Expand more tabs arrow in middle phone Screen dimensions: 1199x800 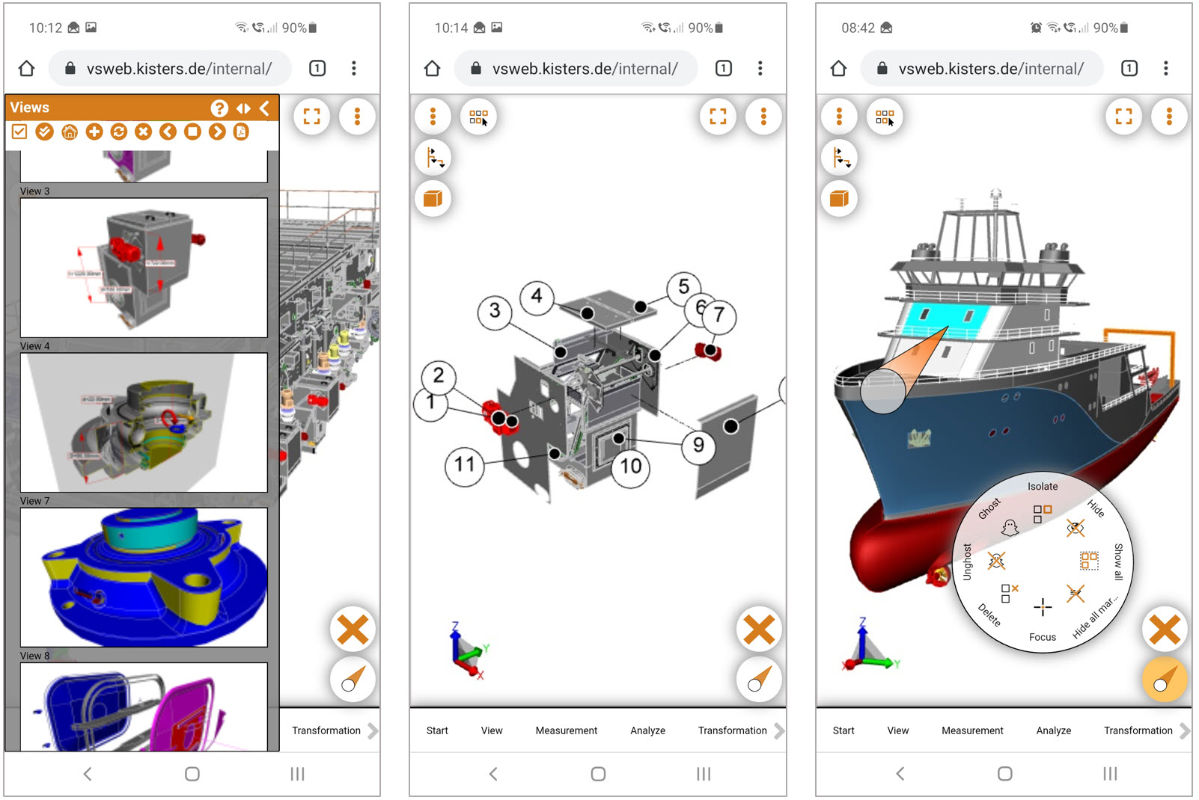pos(779,730)
